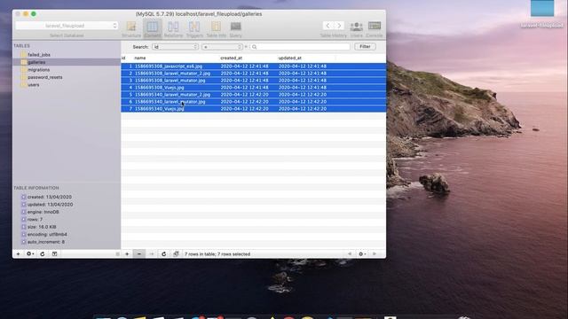Select row 5 1586695340_laravel_mutator_2.jpg
568x319 pixels.
tap(253, 95)
